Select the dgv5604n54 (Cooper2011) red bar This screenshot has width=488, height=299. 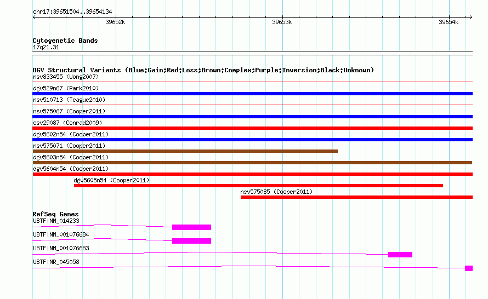coord(252,174)
